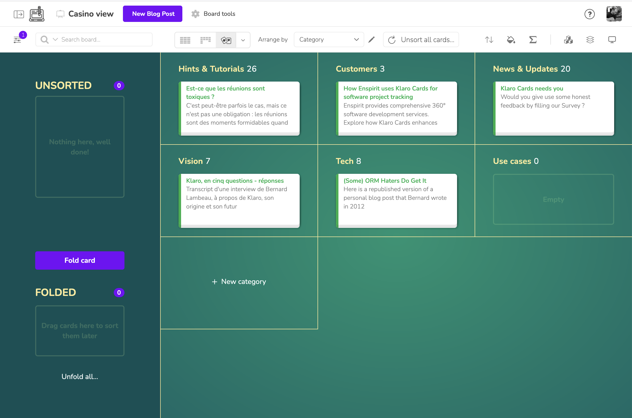Screen dimensions: 632x418
Task: Click the empty unsorted cards placeholder
Action: point(80,147)
